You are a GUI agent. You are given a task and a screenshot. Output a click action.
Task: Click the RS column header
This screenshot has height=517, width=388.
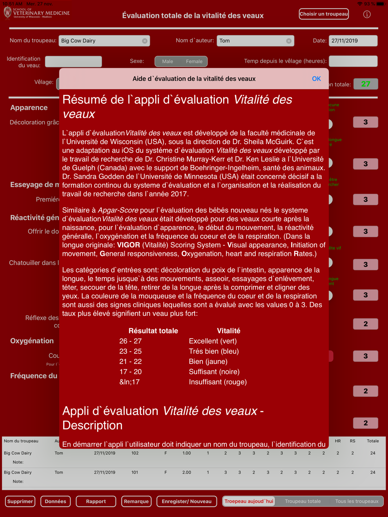pos(353,441)
